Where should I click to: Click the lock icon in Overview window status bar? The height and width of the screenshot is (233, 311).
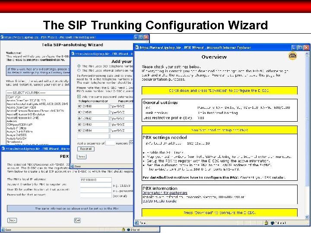click(x=266, y=223)
